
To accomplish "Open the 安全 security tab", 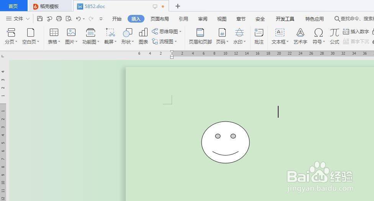I will coord(260,19).
